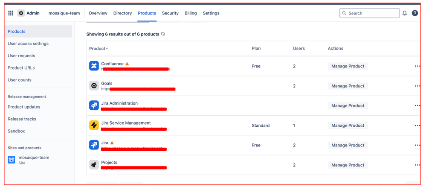Click Free plan in Confluence row

pos(256,66)
